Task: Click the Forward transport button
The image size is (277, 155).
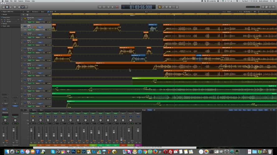Action: coord(104,7)
